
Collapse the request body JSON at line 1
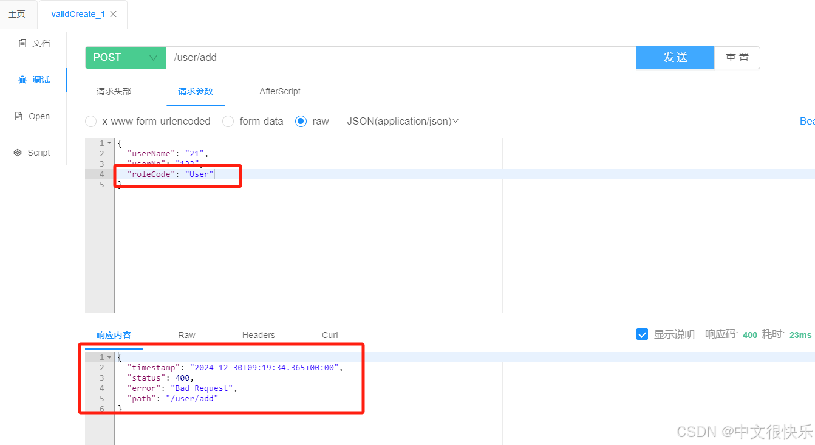tap(109, 143)
